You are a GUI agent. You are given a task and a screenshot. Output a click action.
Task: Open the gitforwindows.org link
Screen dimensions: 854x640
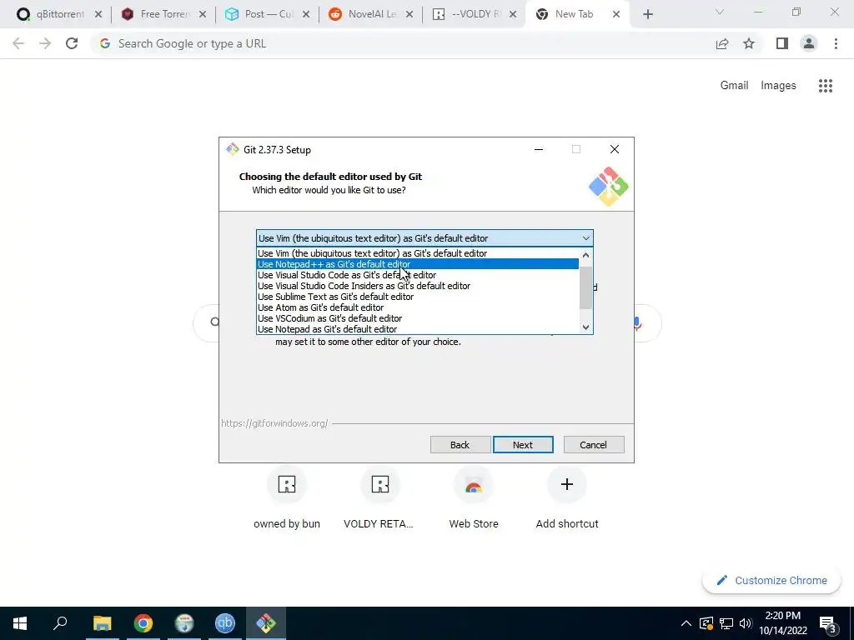(274, 423)
